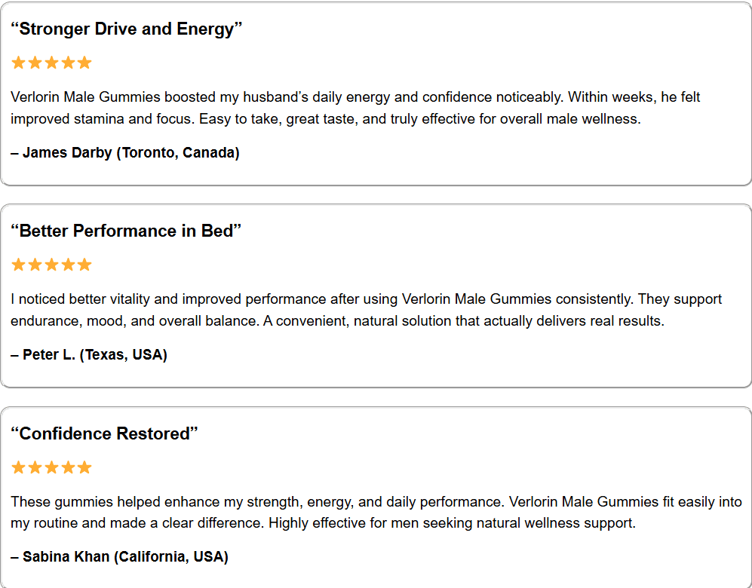752x588 pixels.
Task: Click reviewer name Peter L. (Texas, USA)
Action: click(x=89, y=355)
